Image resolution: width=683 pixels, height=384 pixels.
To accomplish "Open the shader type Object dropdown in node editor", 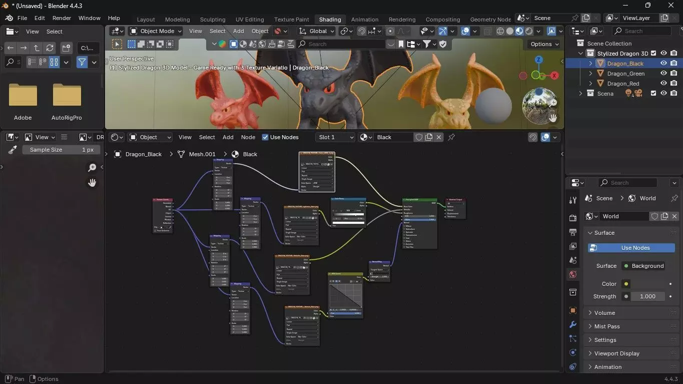I will [x=150, y=137].
